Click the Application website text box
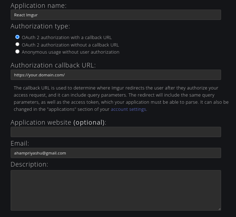The height and width of the screenshot is (217, 236). pos(115,132)
